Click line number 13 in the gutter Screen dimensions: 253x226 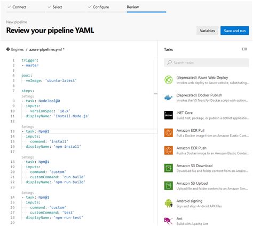(x=12, y=131)
